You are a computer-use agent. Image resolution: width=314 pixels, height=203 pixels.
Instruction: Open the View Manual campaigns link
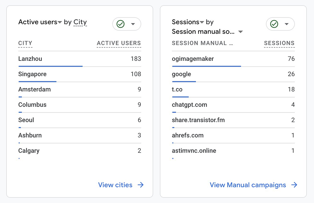tap(248, 185)
